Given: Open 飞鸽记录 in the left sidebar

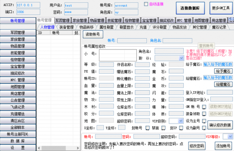Looking at the screenshot, I should pos(18,107).
